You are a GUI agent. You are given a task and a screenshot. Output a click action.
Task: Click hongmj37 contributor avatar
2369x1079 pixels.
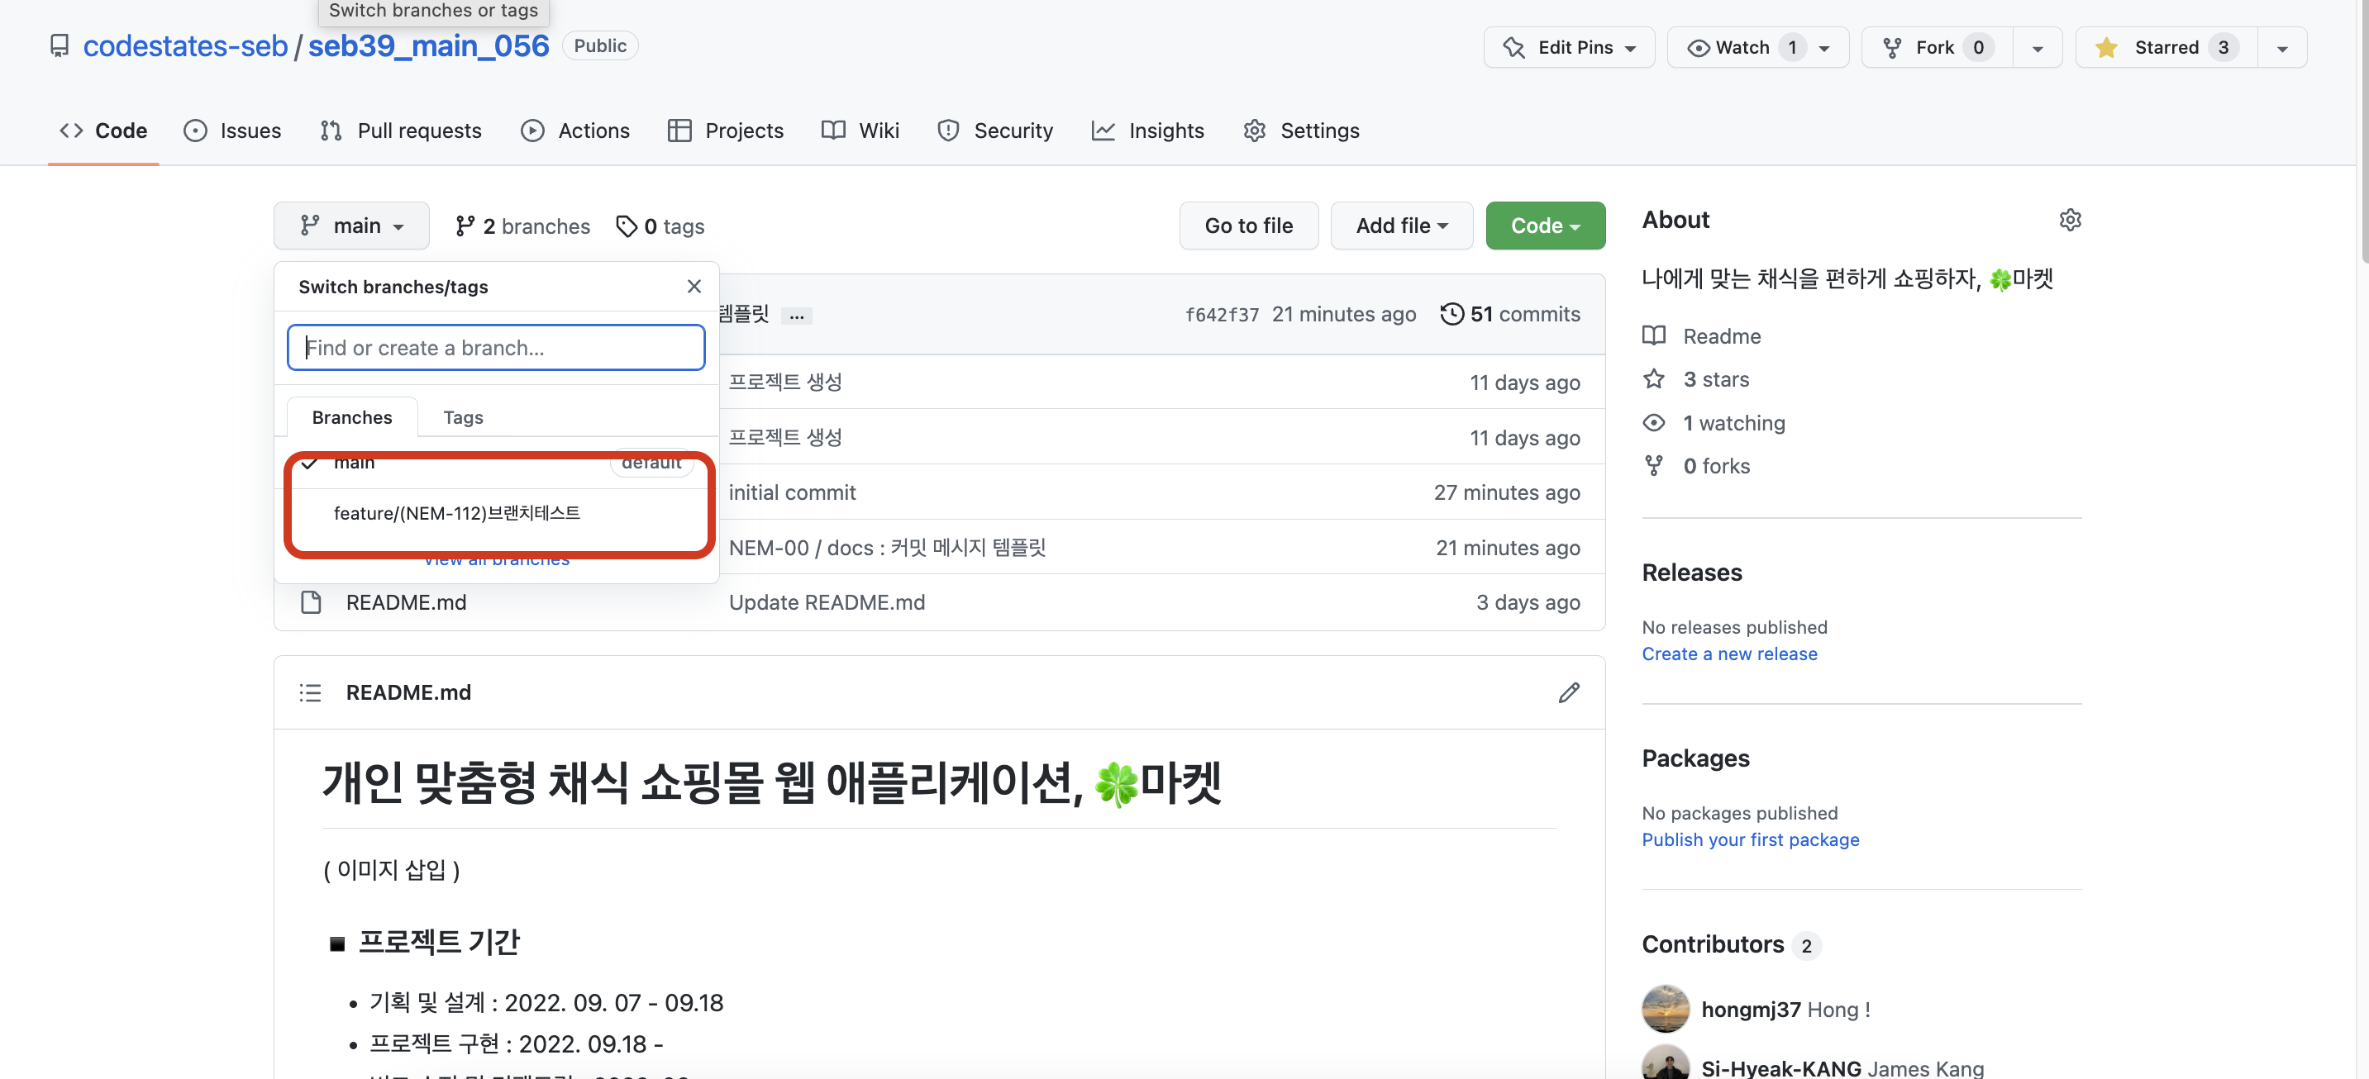click(1665, 1008)
